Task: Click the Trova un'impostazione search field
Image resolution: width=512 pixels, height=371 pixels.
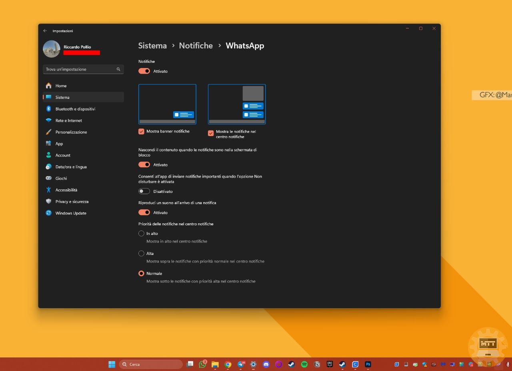Action: (80, 69)
